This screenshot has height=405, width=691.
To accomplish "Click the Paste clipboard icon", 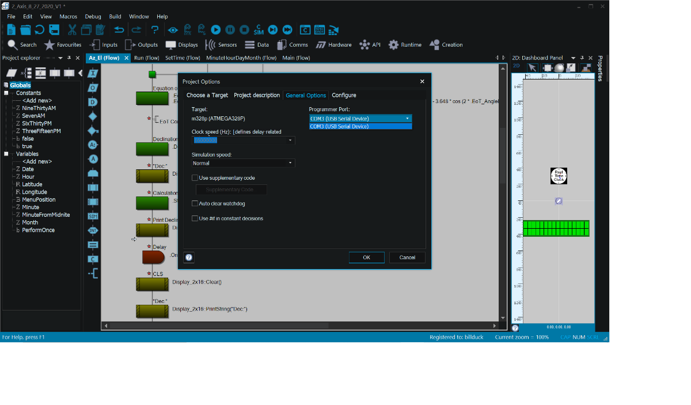I will tap(100, 30).
